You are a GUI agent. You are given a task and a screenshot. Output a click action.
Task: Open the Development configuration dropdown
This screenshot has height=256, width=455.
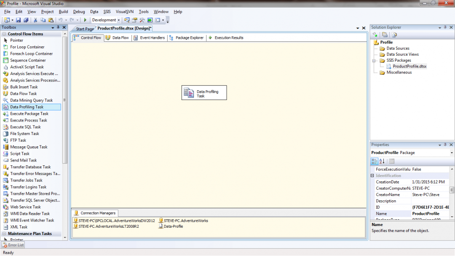(119, 20)
